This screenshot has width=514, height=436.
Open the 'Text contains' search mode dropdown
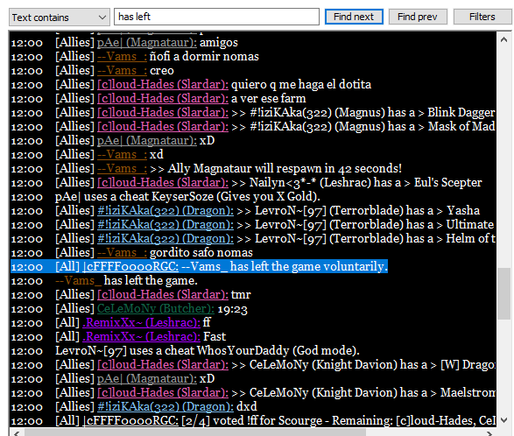[x=60, y=18]
